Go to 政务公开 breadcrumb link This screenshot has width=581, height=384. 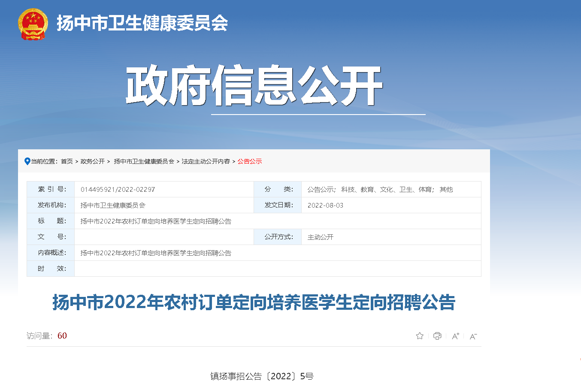click(93, 161)
